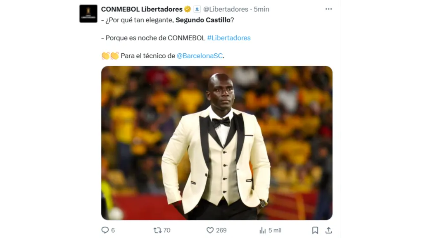This screenshot has width=423, height=238.
Task: Open the #Libertadores hashtag link
Action: 229,38
